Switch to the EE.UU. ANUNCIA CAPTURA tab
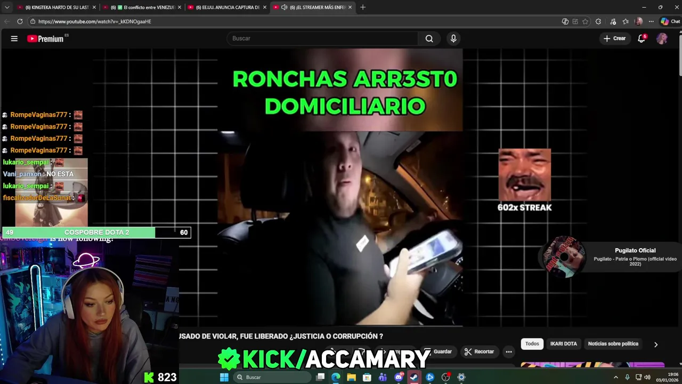The image size is (682, 384). click(228, 7)
